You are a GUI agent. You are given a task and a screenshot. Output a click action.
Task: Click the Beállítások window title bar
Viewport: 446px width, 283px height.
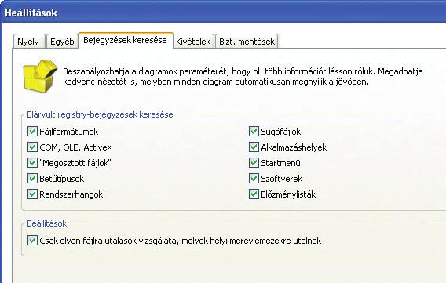pos(223,13)
